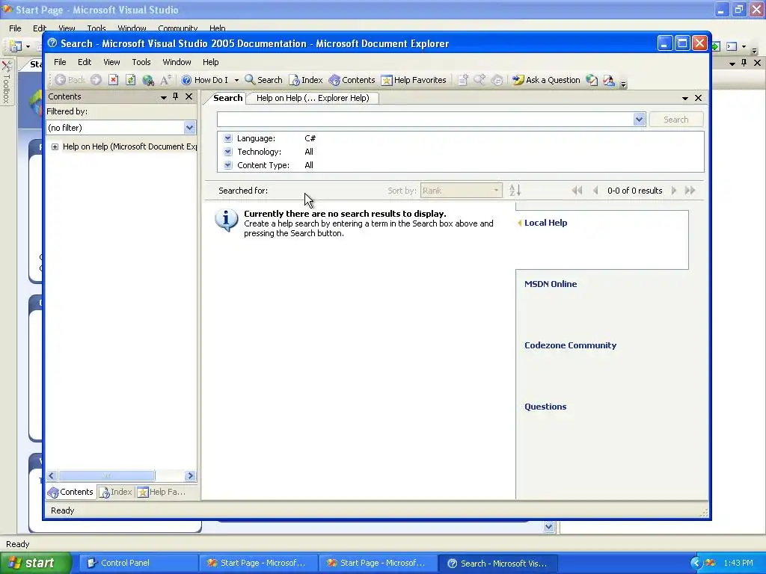The height and width of the screenshot is (574, 766).
Task: Select Questions results source
Action: pos(545,407)
